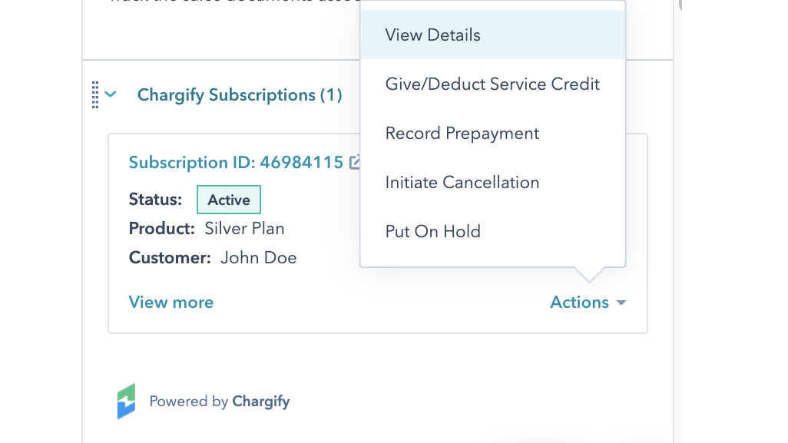Grab the drag handle beside Chargify Subscriptions
788x443 pixels.
click(x=95, y=94)
